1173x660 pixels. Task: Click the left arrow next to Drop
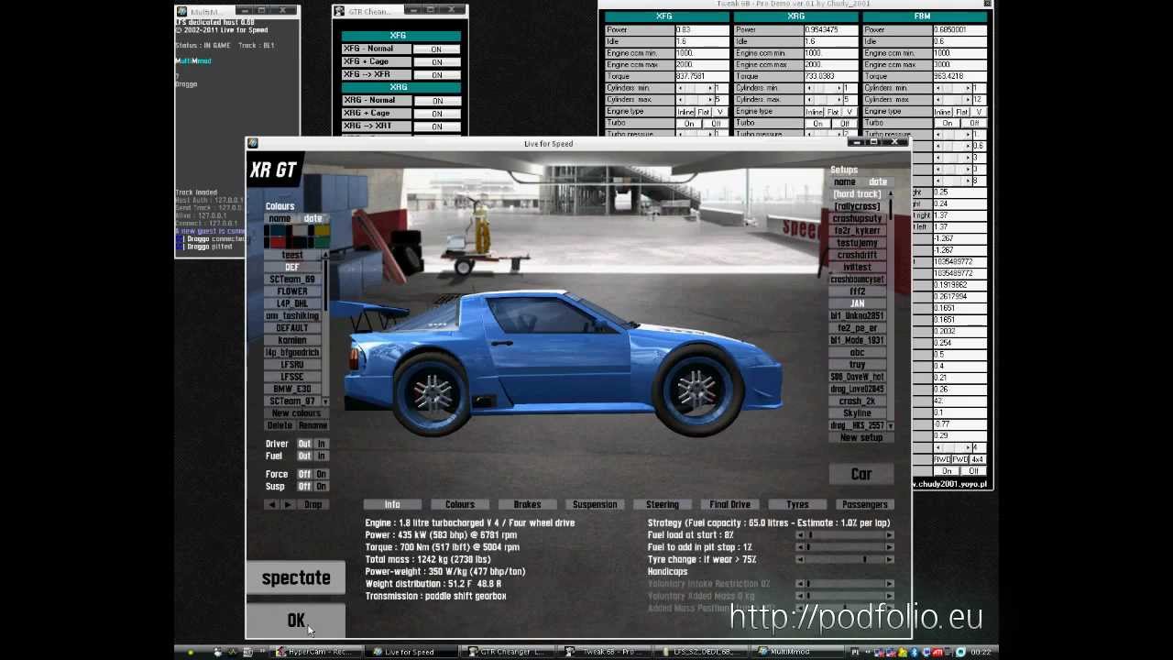point(271,504)
